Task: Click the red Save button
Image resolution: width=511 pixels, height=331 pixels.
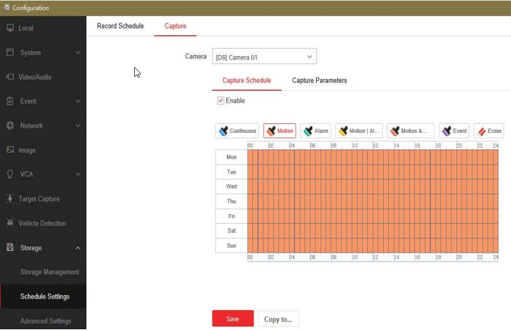Action: point(232,319)
